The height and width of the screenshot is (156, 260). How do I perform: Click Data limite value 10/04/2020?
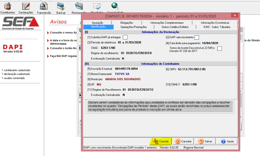click(x=210, y=43)
